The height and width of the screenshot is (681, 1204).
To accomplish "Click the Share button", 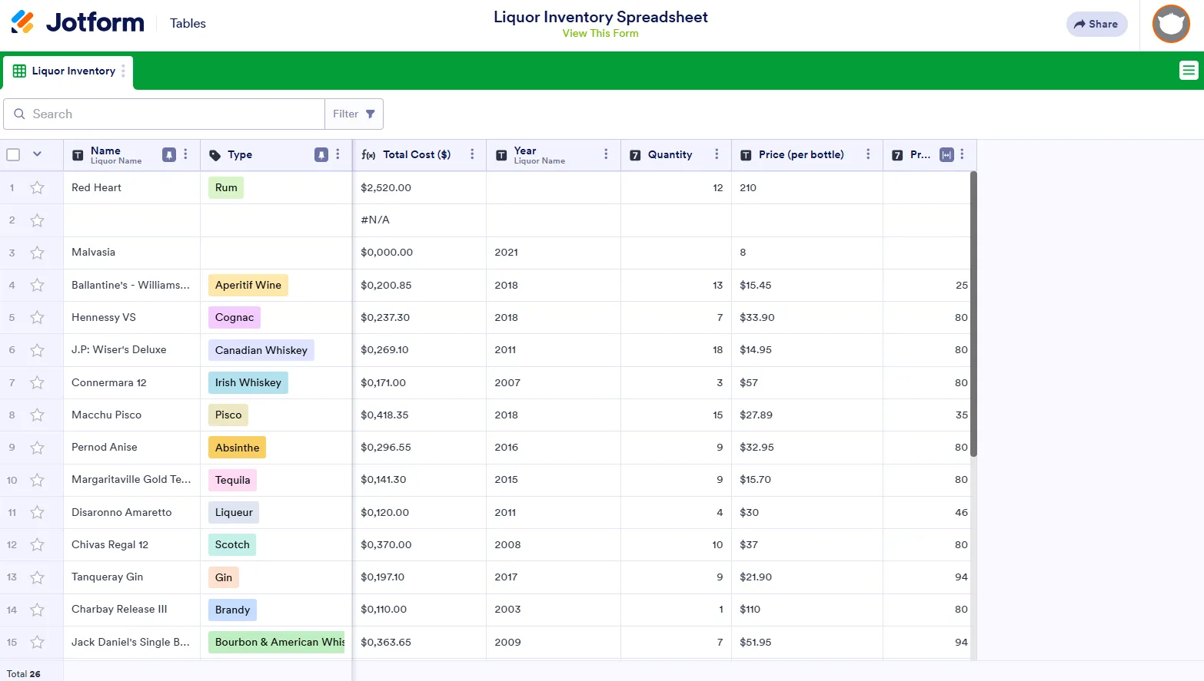I will [x=1096, y=24].
